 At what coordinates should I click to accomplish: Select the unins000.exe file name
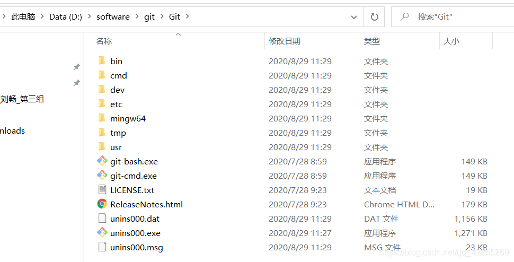coord(135,233)
